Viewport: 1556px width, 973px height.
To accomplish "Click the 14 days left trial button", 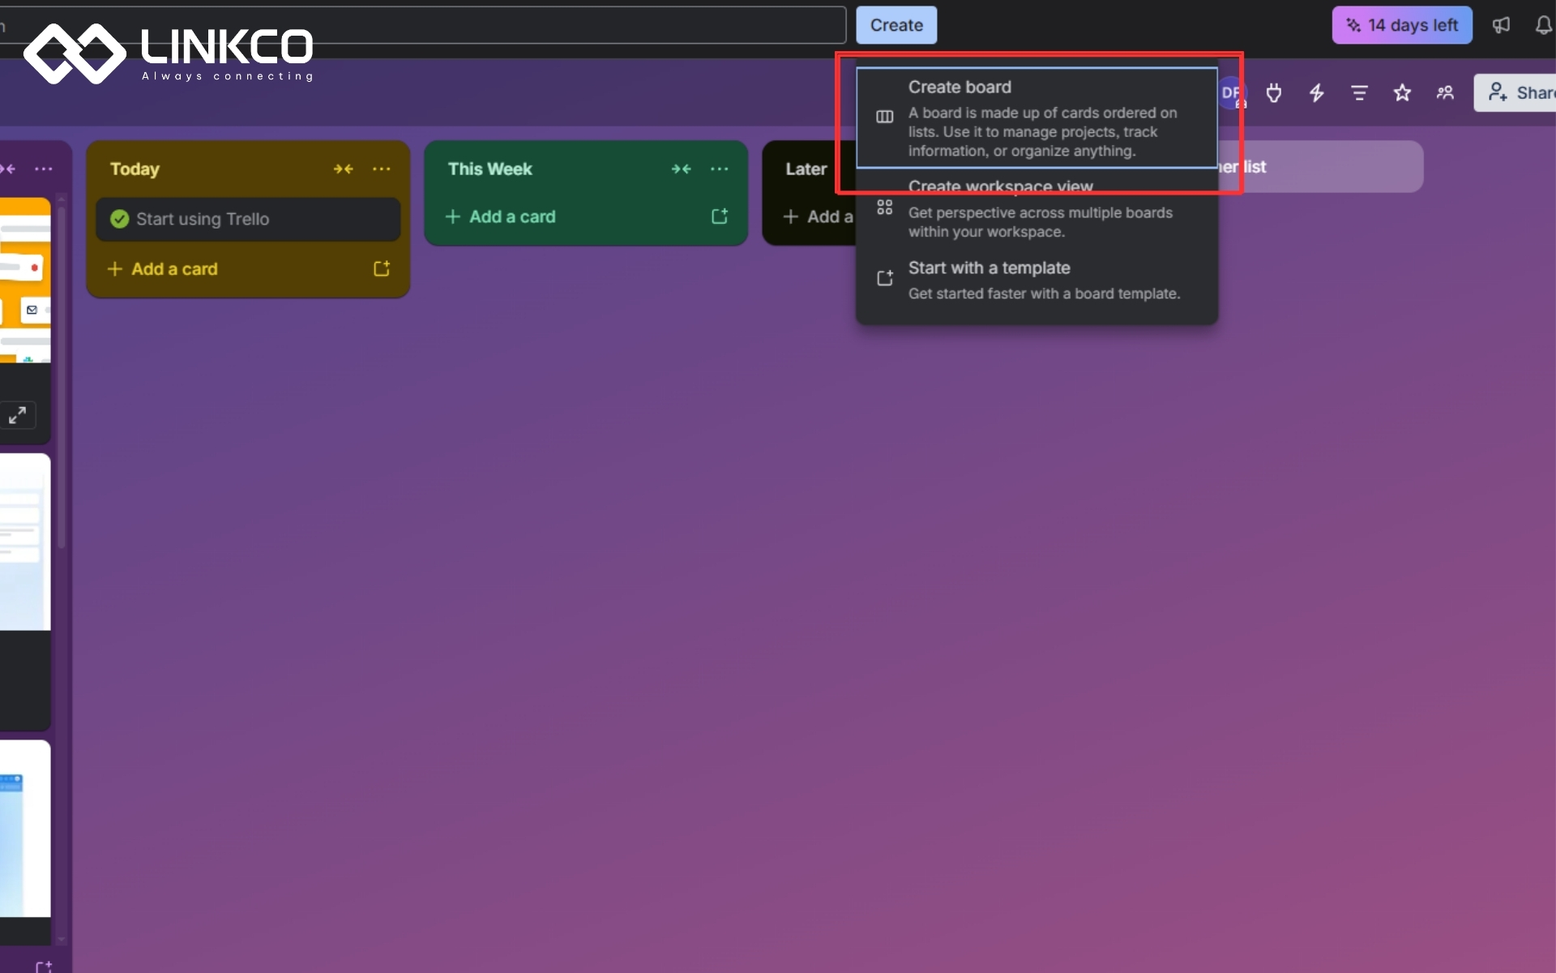I will [x=1402, y=25].
